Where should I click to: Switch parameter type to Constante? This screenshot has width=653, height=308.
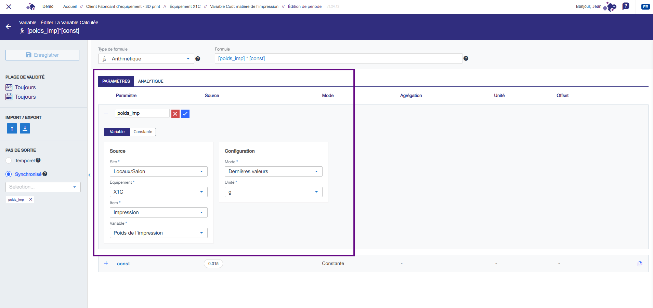[143, 132]
